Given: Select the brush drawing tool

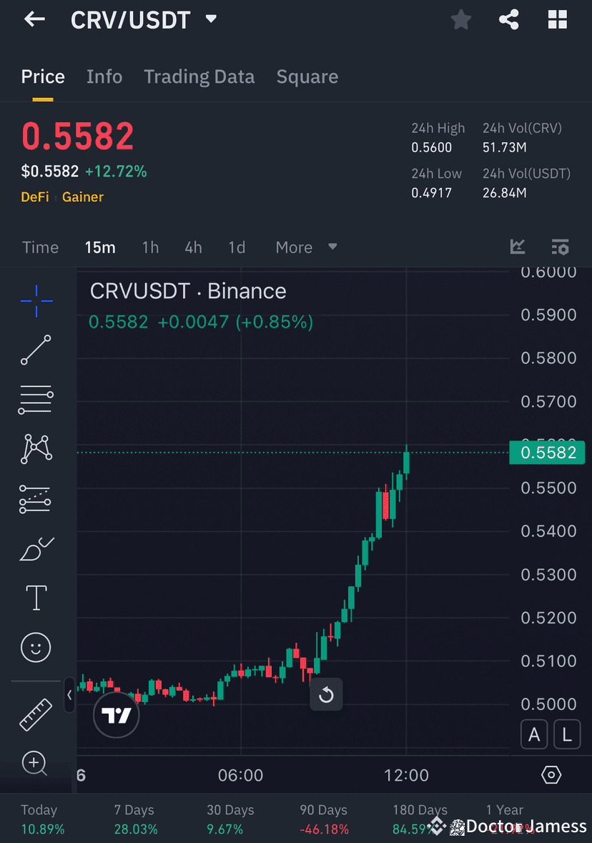Looking at the screenshot, I should click(35, 548).
